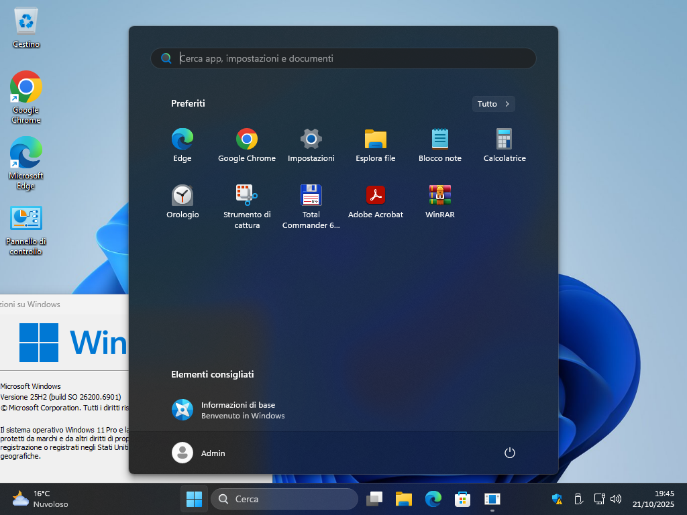Open weather widget showing 16°C Nuvoloso

(x=40, y=499)
